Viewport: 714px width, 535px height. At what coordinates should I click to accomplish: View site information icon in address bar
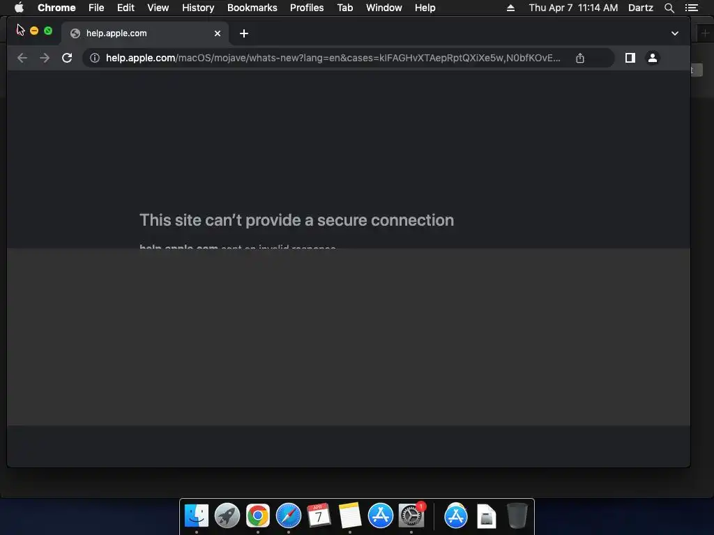[95, 58]
